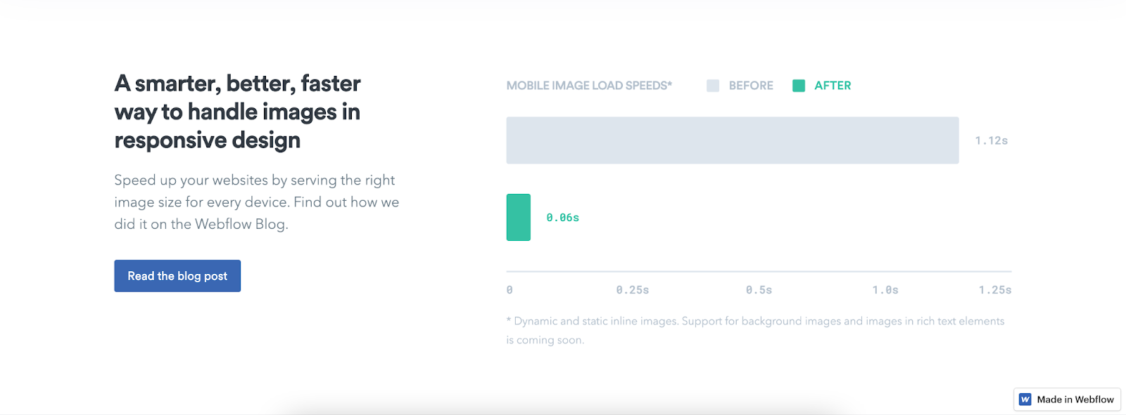Screen dimensions: 1126x415
Task: Click the 1.12s value label
Action: coord(992,140)
